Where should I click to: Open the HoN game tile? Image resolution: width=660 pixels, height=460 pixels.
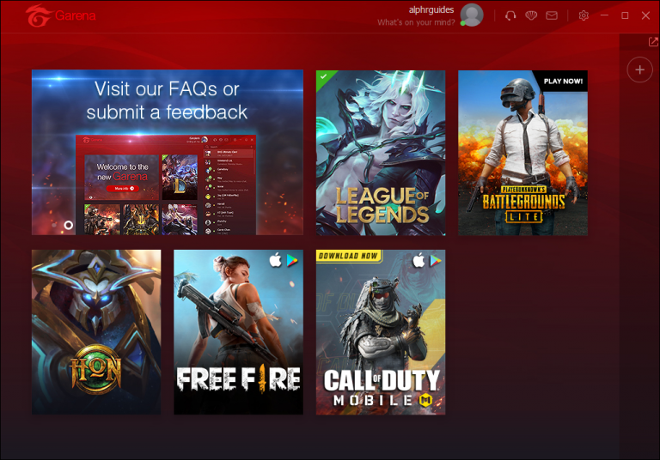coord(96,332)
